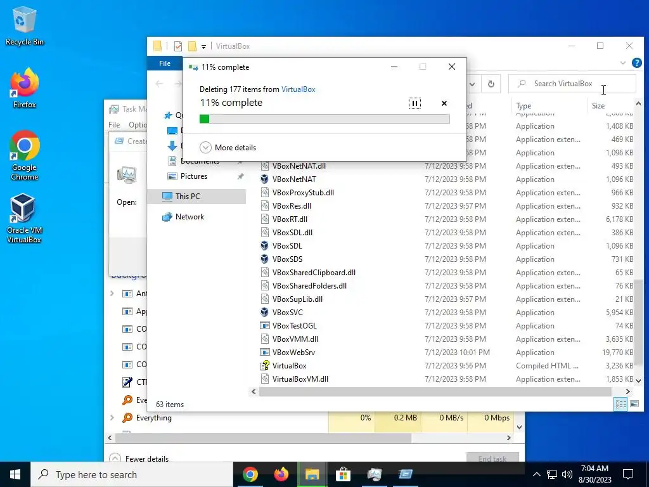Viewport: 649px width, 487px height.
Task: Select Network in the navigation pane
Action: (190, 217)
